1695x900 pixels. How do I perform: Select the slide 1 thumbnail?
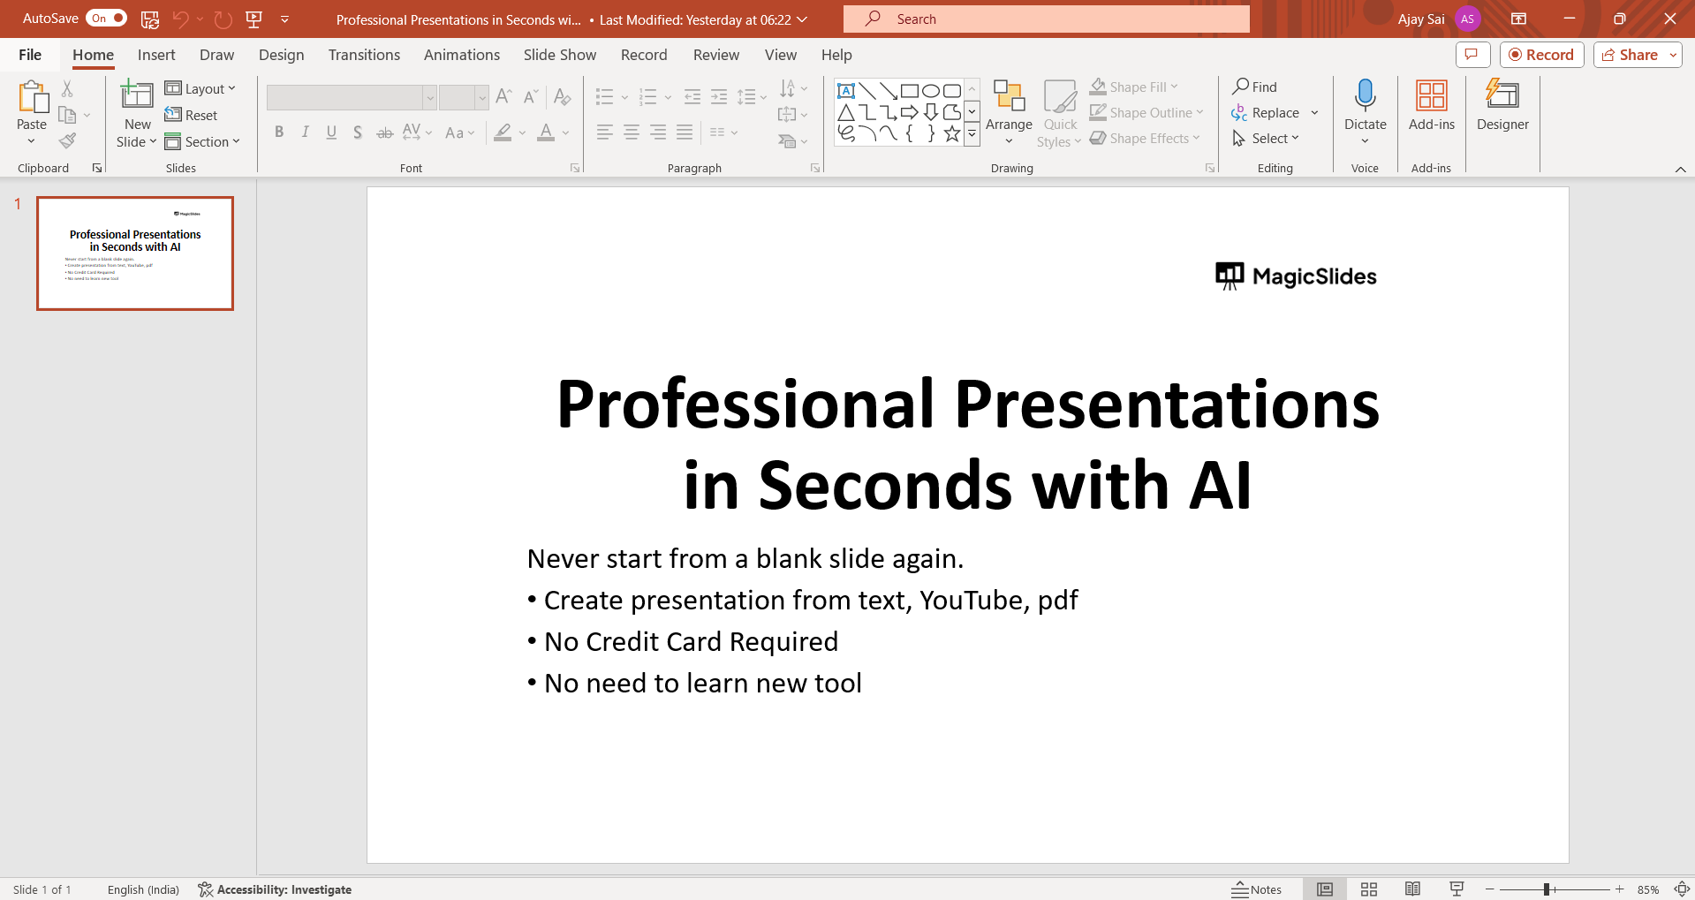(x=135, y=253)
